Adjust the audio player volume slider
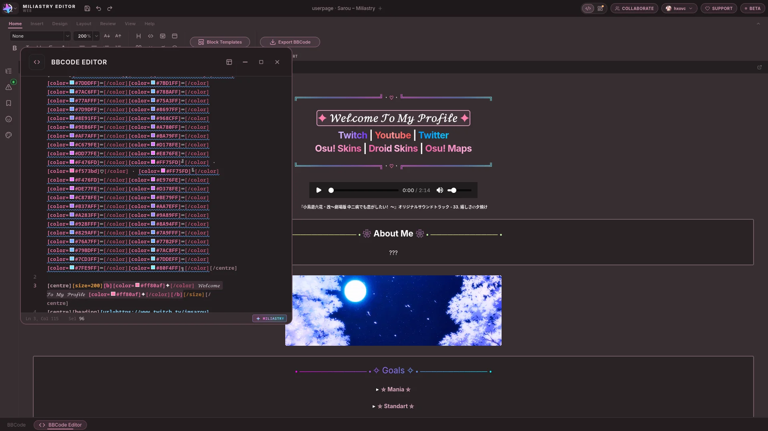The height and width of the screenshot is (431, 768). tap(460, 190)
